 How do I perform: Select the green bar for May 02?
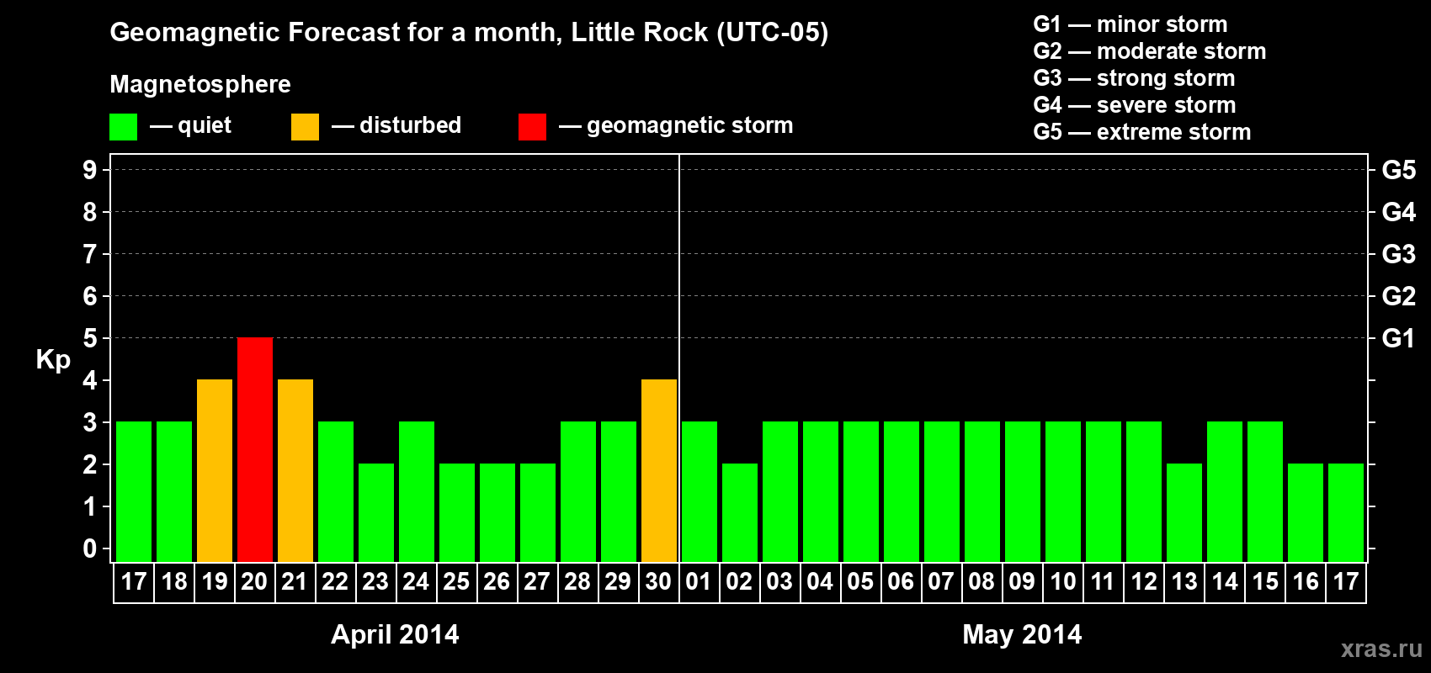740,512
